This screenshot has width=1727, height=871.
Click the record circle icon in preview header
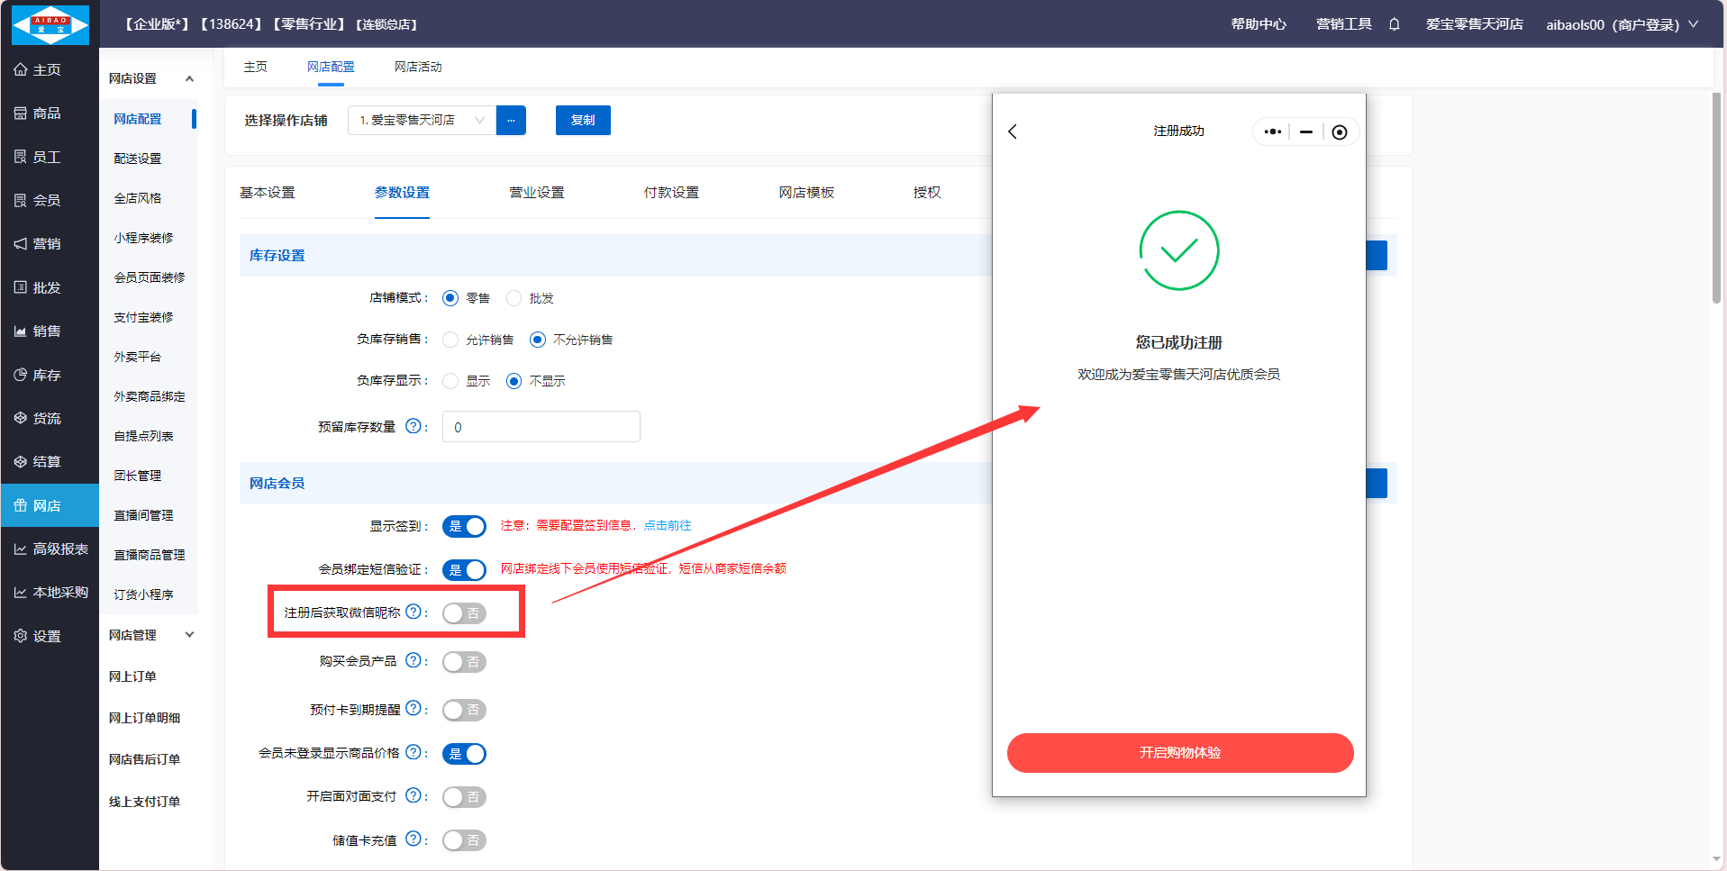click(1340, 132)
